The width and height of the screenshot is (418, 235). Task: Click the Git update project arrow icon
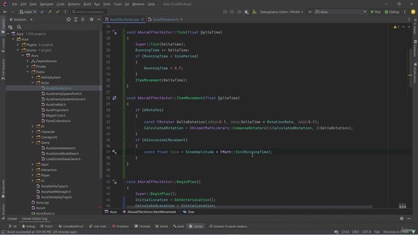tap(42, 12)
